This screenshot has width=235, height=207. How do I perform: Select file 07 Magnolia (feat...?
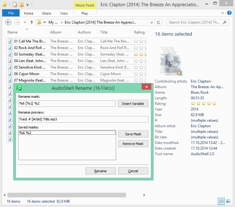[x=30, y=80]
